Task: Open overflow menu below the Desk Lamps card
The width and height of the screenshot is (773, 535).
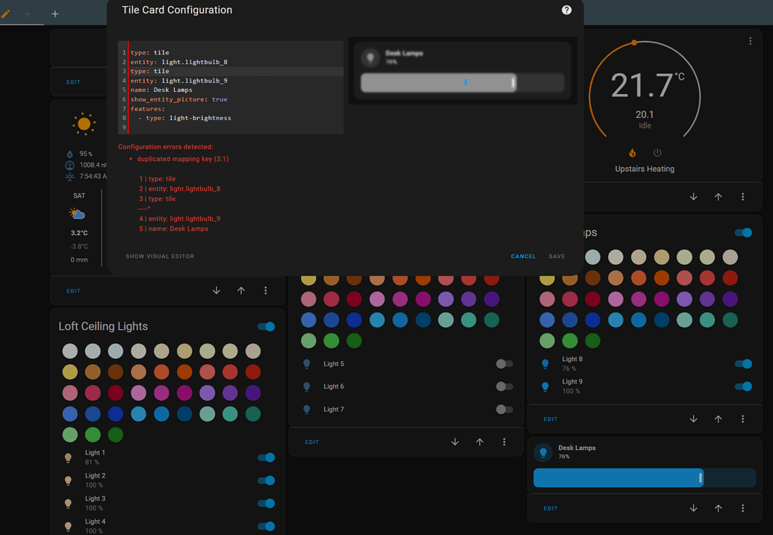Action: click(x=742, y=508)
